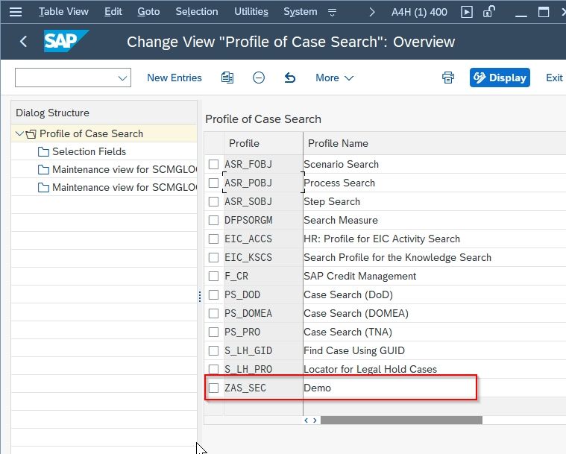
Task: Click the Search Measure name cell
Action: click(x=435, y=220)
